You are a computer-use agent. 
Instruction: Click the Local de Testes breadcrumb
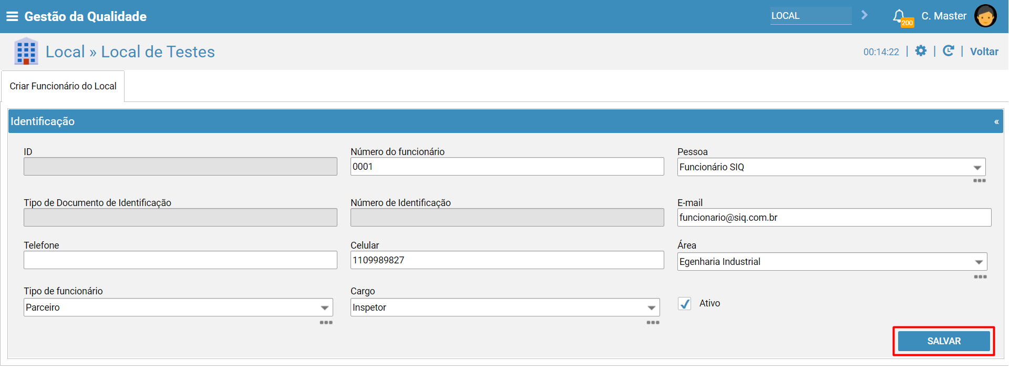(x=158, y=52)
